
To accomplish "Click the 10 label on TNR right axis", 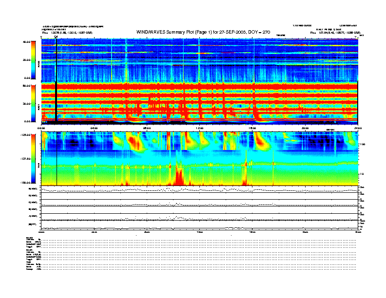I will [362, 174].
